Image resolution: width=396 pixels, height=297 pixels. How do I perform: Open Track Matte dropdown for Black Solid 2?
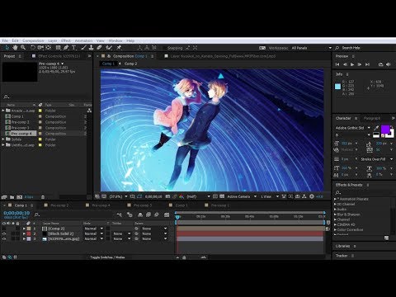coord(122,233)
